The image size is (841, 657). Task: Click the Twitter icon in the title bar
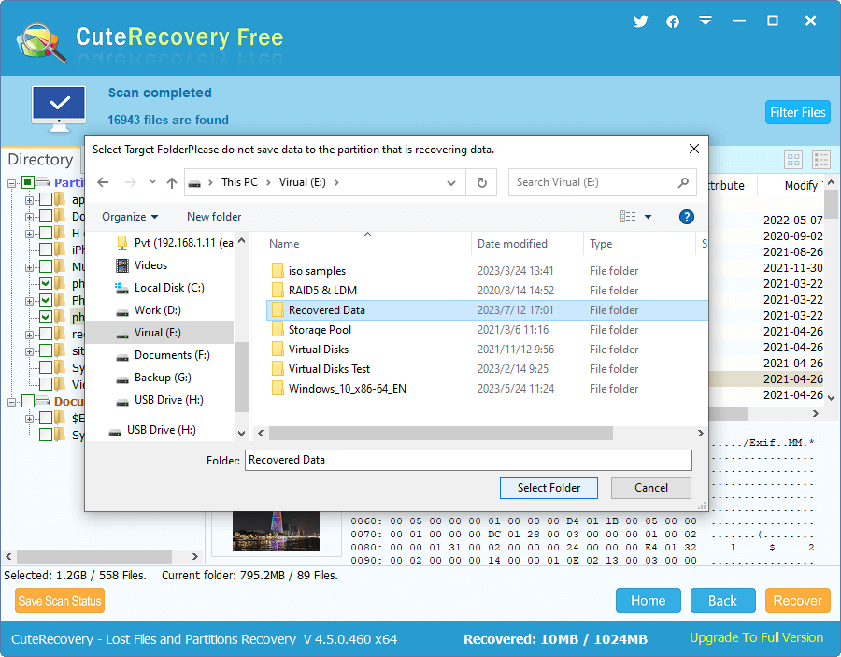(x=640, y=21)
